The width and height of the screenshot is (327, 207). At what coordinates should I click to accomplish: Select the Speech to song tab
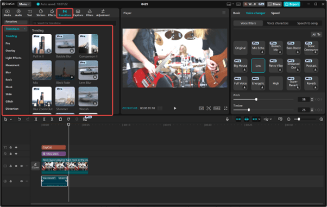pos(307,23)
